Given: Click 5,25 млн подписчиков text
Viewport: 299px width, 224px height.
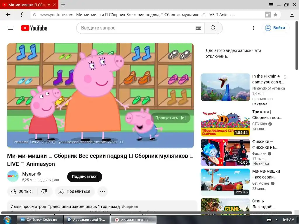Looking at the screenshot, I should [40, 180].
